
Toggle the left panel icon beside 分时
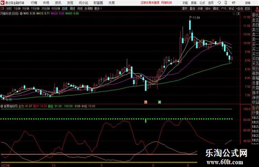[x=2, y=9]
